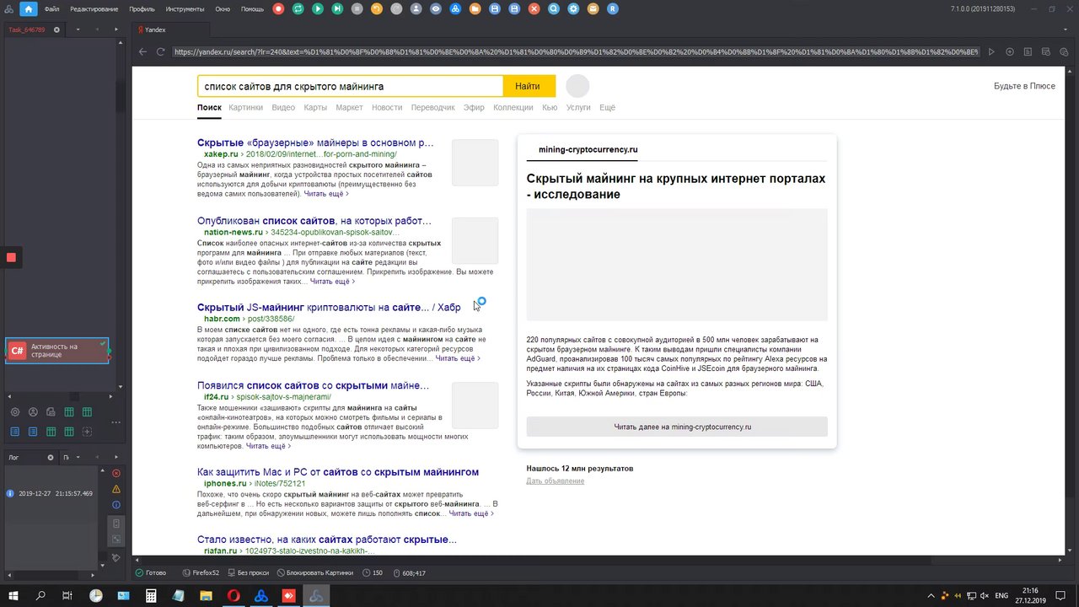Switch to Видео search tab
Image resolution: width=1079 pixels, height=607 pixels.
283,107
